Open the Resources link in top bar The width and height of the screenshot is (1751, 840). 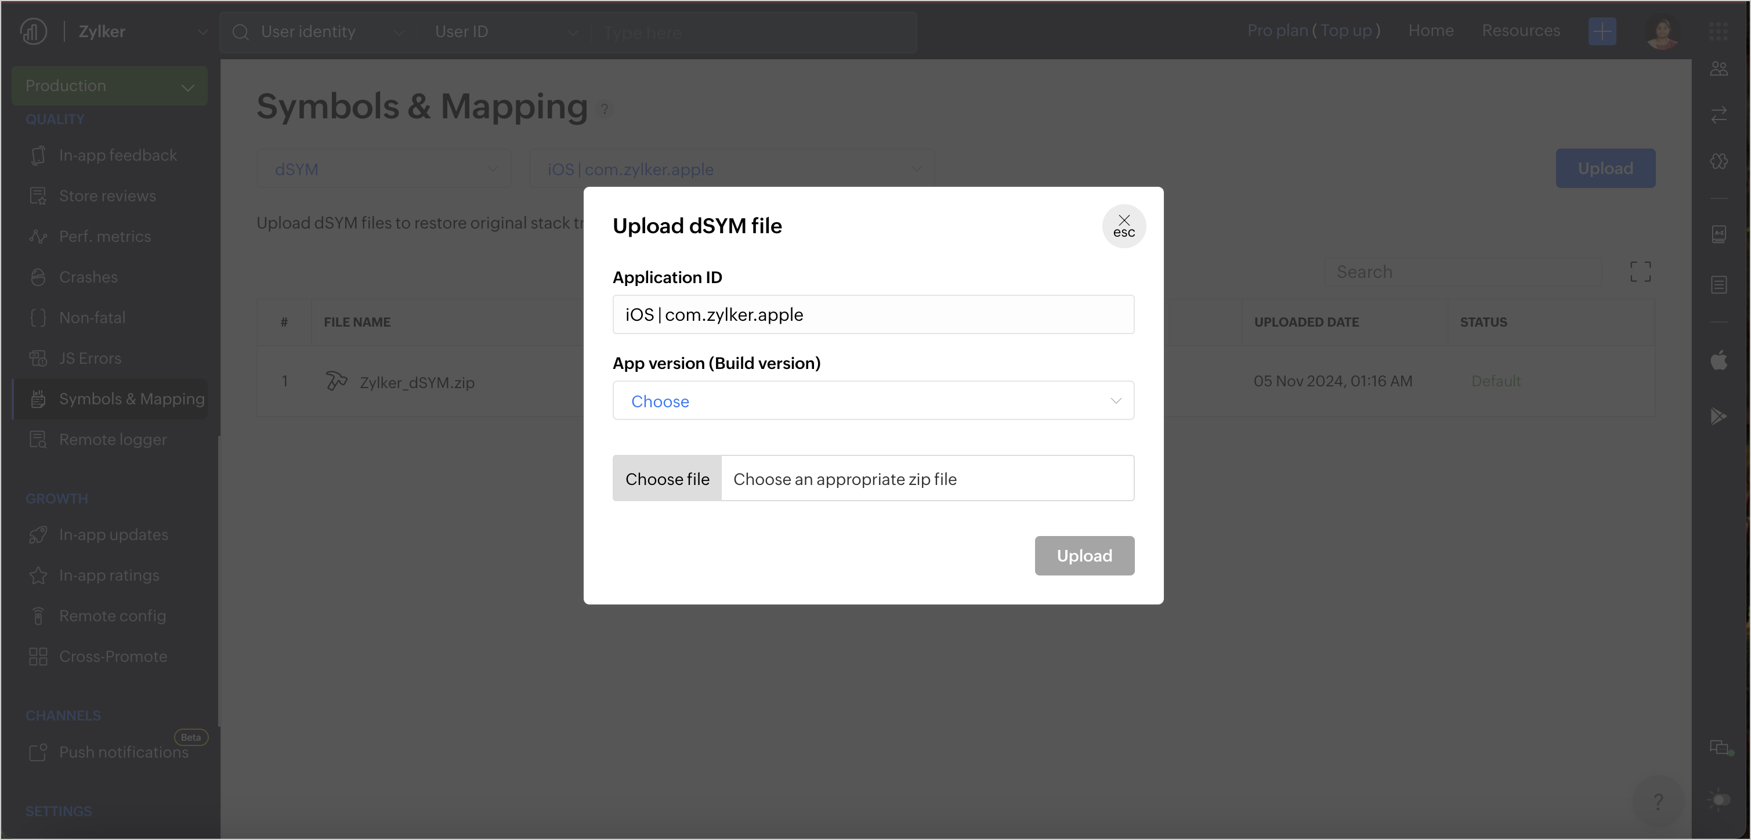pyautogui.click(x=1521, y=31)
